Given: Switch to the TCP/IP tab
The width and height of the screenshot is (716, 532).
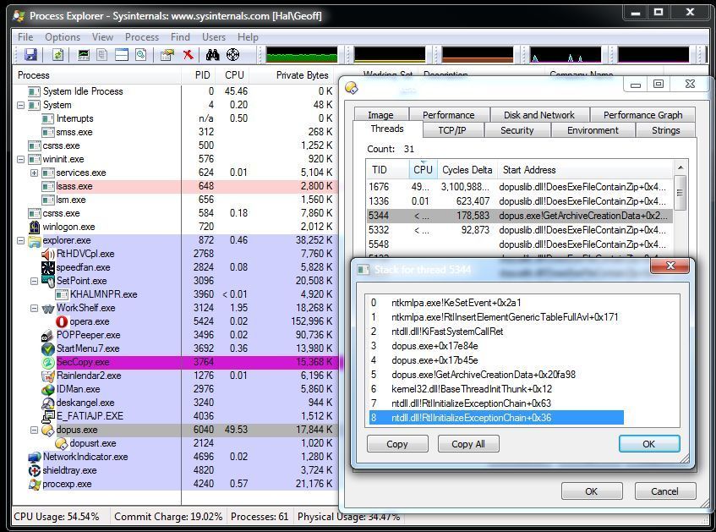Looking at the screenshot, I should pyautogui.click(x=452, y=130).
